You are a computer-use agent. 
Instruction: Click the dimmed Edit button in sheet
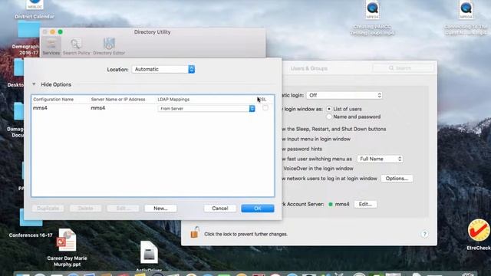[123, 208]
